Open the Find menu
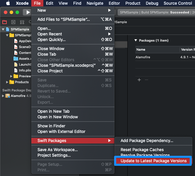The height and width of the screenshot is (176, 195). coord(77,3)
